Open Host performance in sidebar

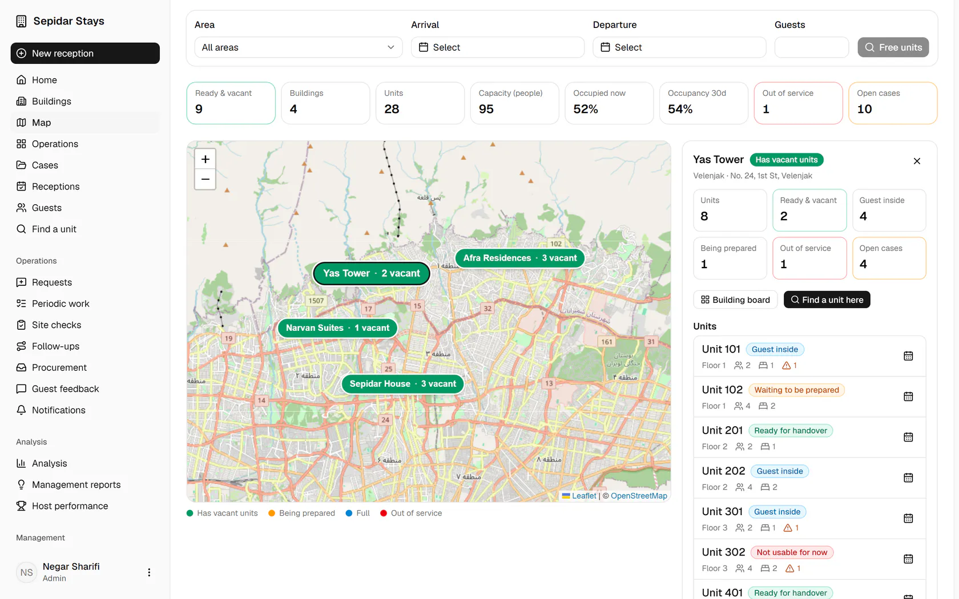(x=85, y=506)
